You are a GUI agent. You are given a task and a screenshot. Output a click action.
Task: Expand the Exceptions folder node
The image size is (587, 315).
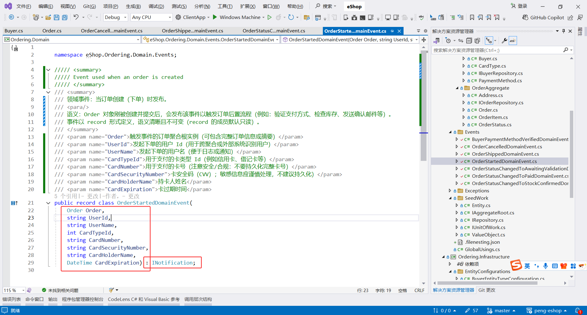click(x=450, y=191)
